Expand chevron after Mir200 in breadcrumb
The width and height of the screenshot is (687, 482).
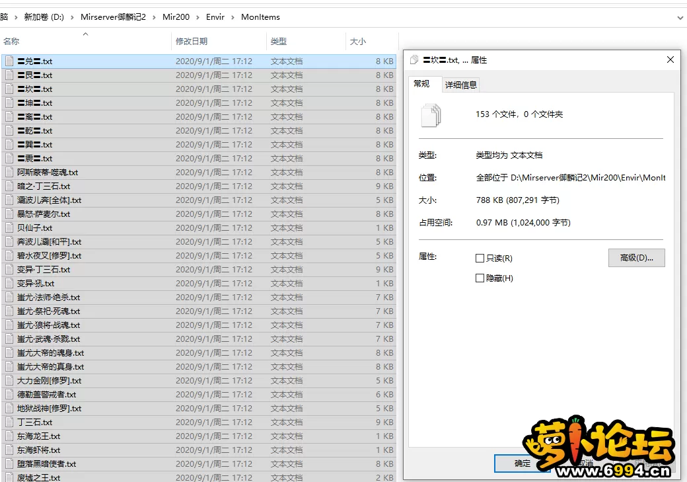(x=198, y=17)
